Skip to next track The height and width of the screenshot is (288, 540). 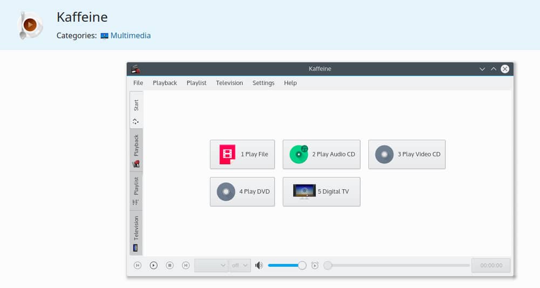click(186, 265)
